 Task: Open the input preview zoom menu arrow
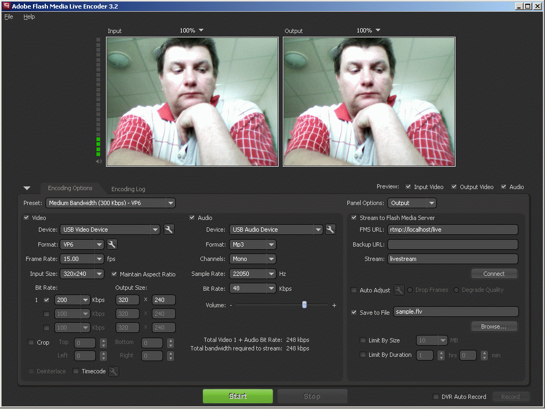201,30
